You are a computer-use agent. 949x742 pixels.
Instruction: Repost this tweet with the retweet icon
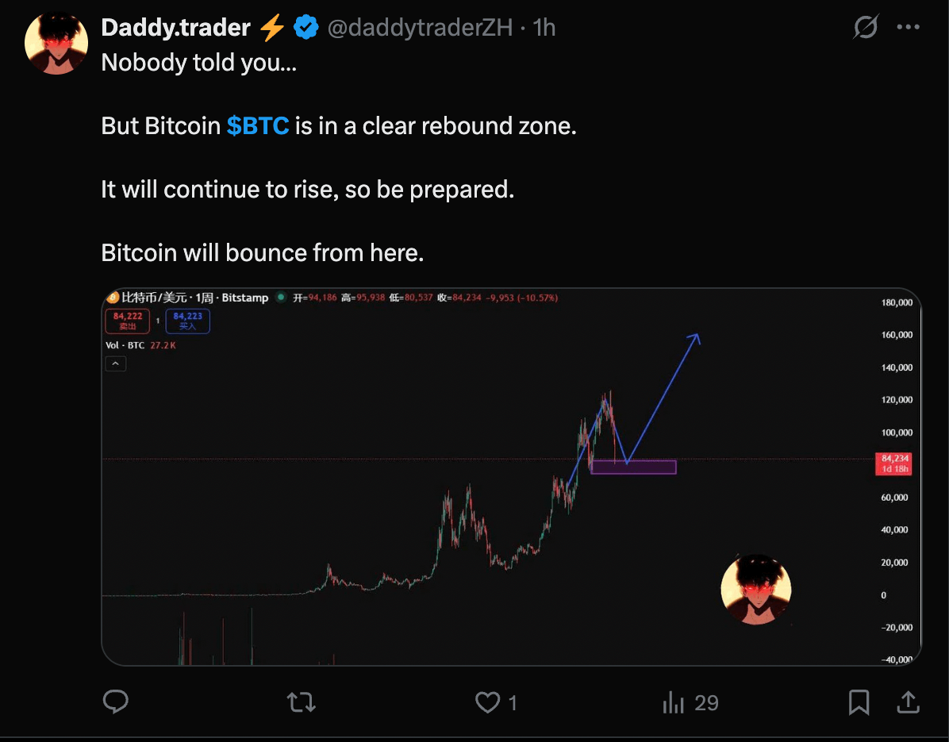point(301,702)
